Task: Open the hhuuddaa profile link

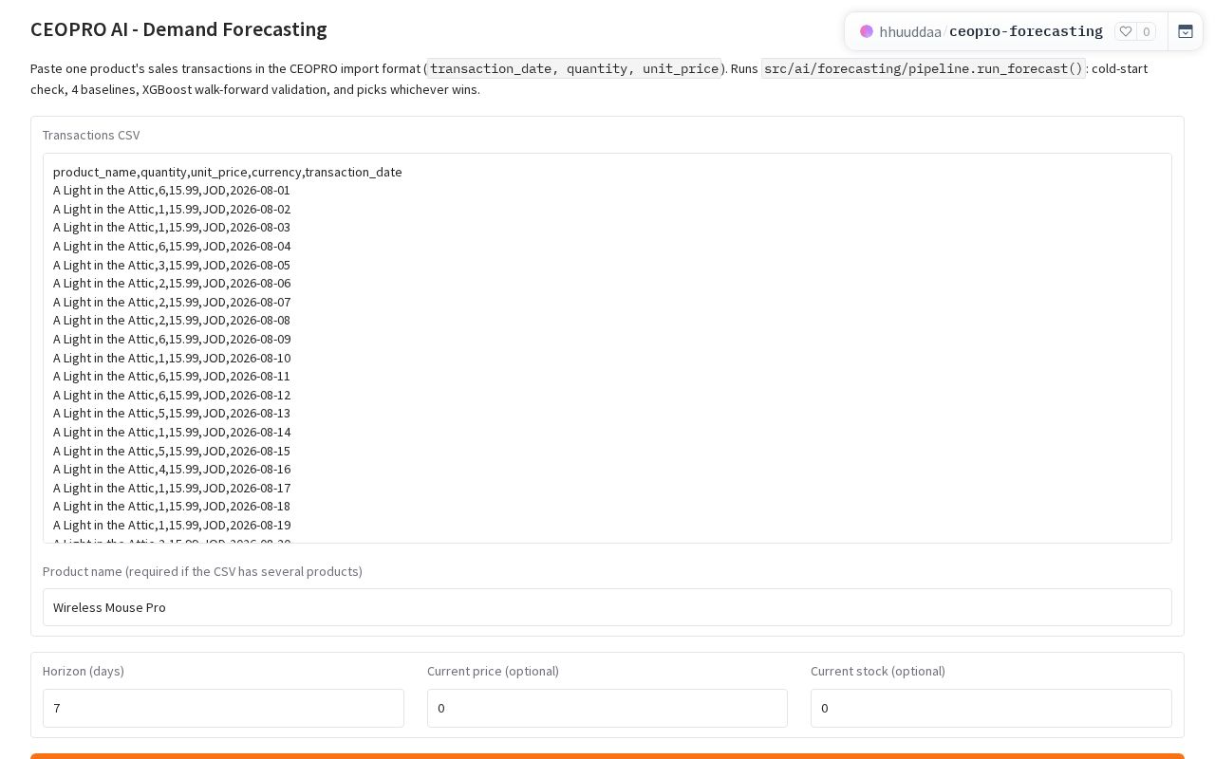Action: (x=910, y=31)
